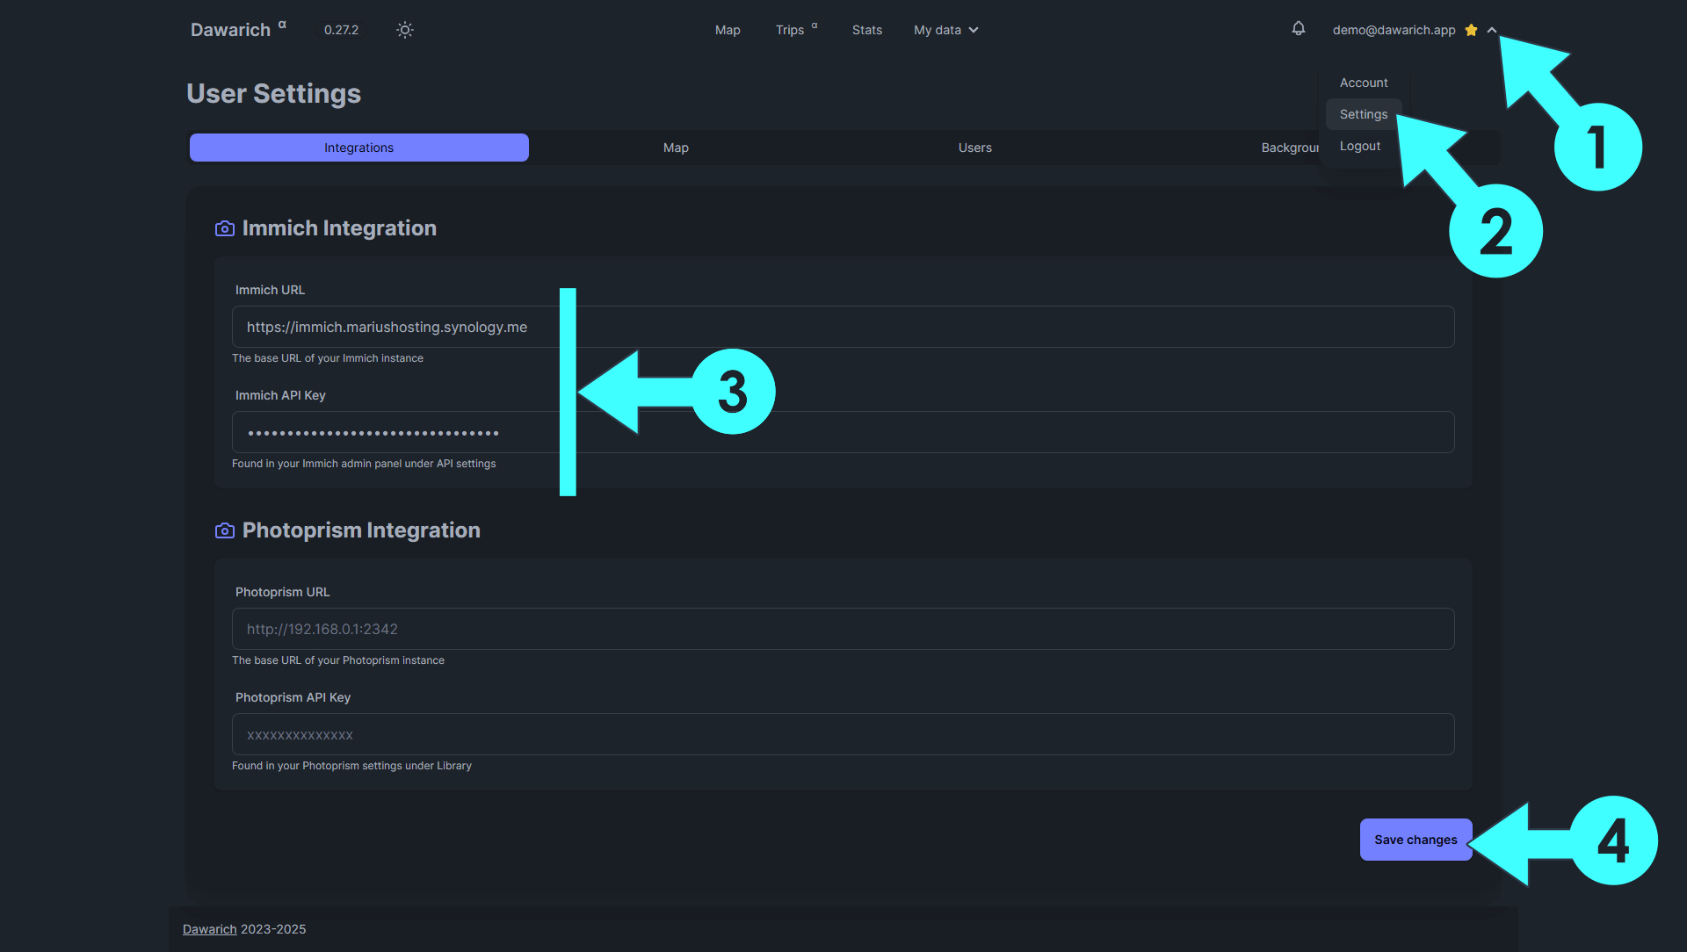Open the notifications bell
Viewport: 1687px width, 952px height.
[1298, 29]
